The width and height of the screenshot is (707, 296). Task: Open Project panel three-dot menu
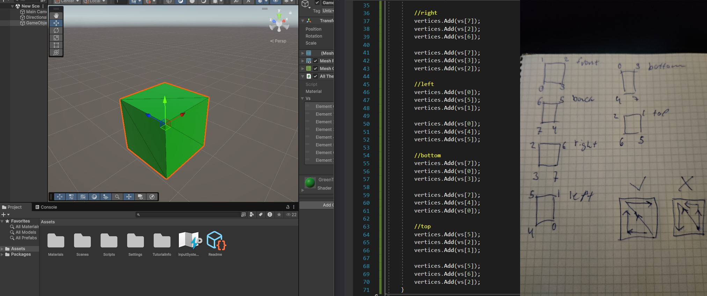[x=294, y=207]
